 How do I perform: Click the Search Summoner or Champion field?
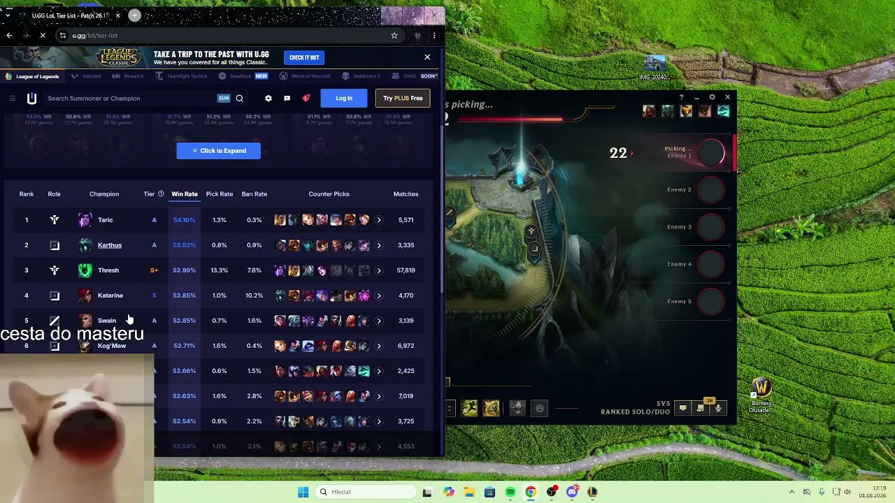(x=129, y=99)
